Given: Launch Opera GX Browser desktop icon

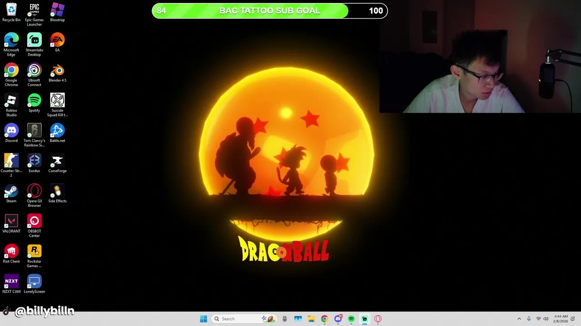Looking at the screenshot, I should click(34, 196).
